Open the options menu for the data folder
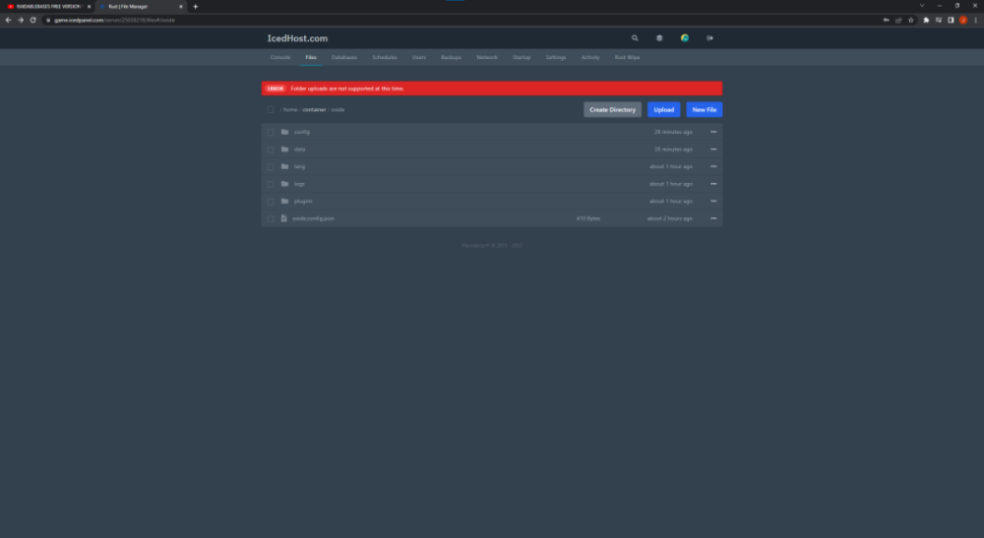Image resolution: width=984 pixels, height=538 pixels. 713,149
